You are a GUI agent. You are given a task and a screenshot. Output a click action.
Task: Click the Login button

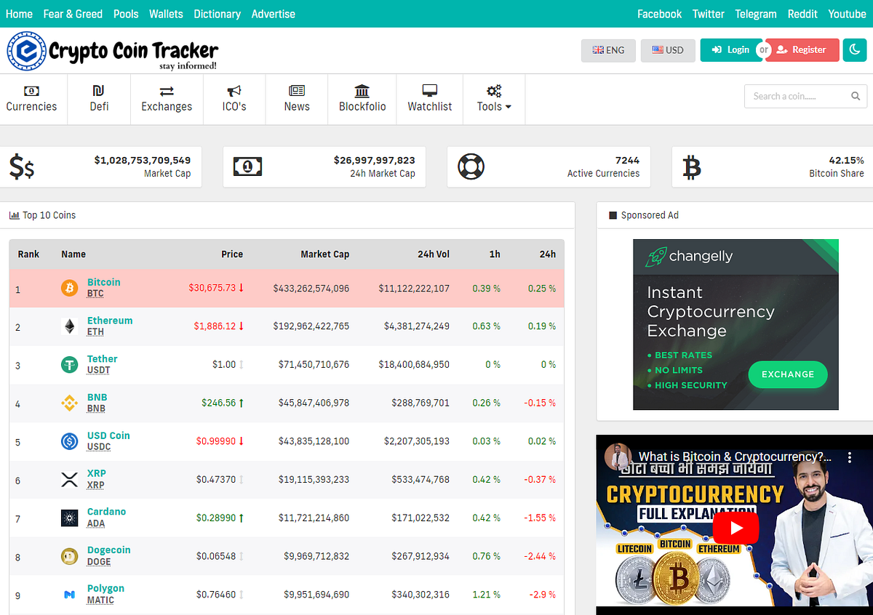pyautogui.click(x=730, y=50)
